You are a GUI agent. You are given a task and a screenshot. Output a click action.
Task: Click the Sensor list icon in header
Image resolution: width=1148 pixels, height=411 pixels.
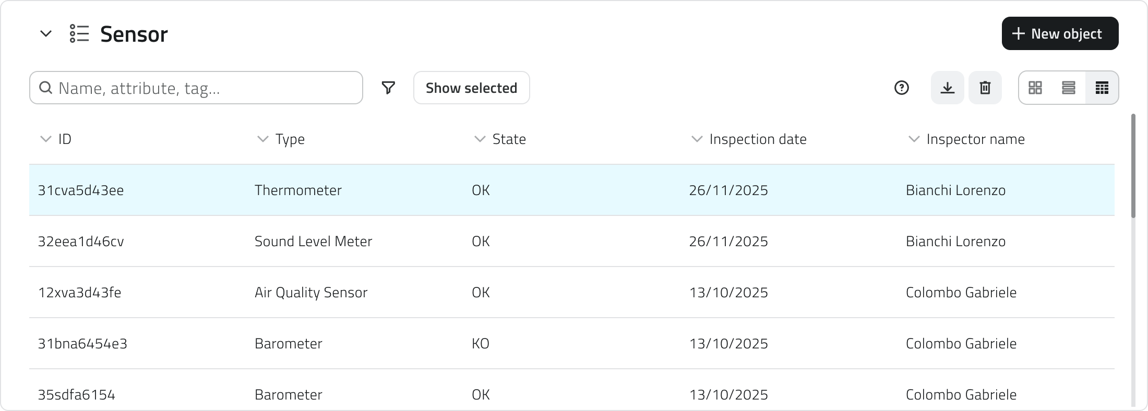pyautogui.click(x=79, y=34)
